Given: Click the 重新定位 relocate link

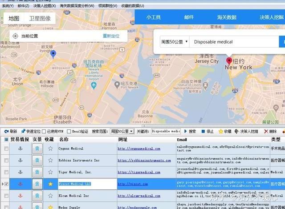Looking at the screenshot, I should click(x=111, y=36).
